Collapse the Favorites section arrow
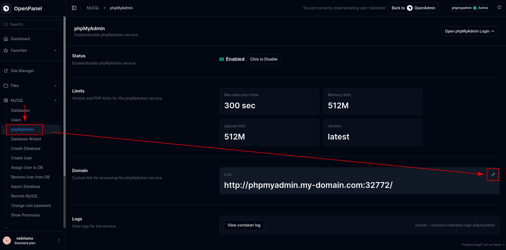This screenshot has width=506, height=250. click(x=55, y=51)
